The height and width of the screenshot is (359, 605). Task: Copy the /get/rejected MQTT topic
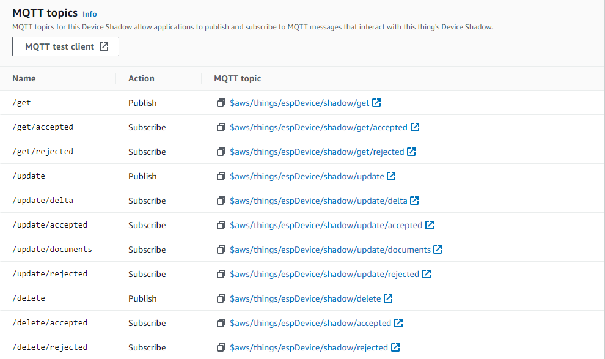[221, 152]
